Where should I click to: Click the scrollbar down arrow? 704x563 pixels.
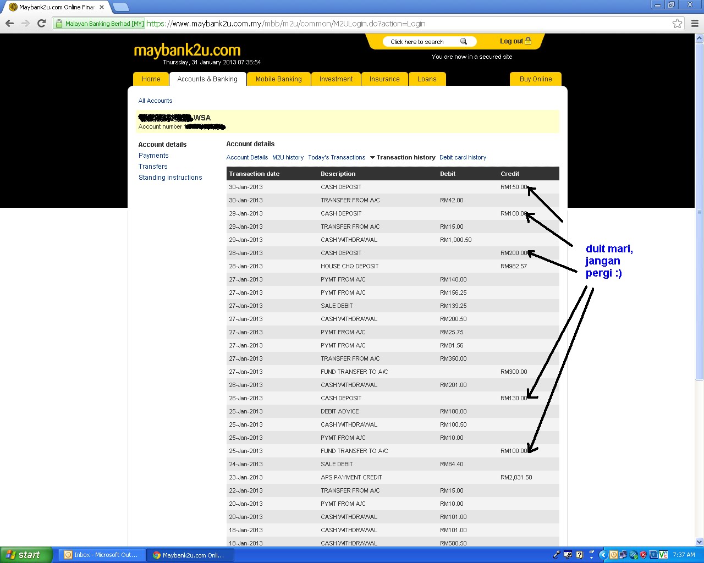699,542
